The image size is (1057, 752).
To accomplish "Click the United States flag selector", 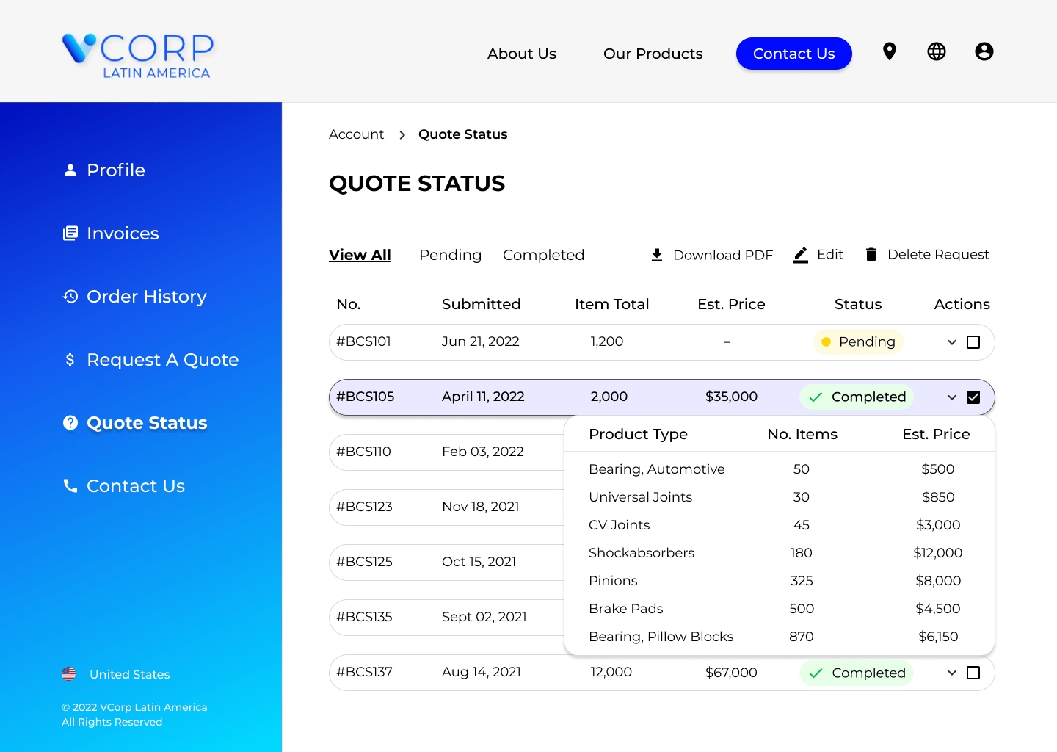I will click(70, 673).
